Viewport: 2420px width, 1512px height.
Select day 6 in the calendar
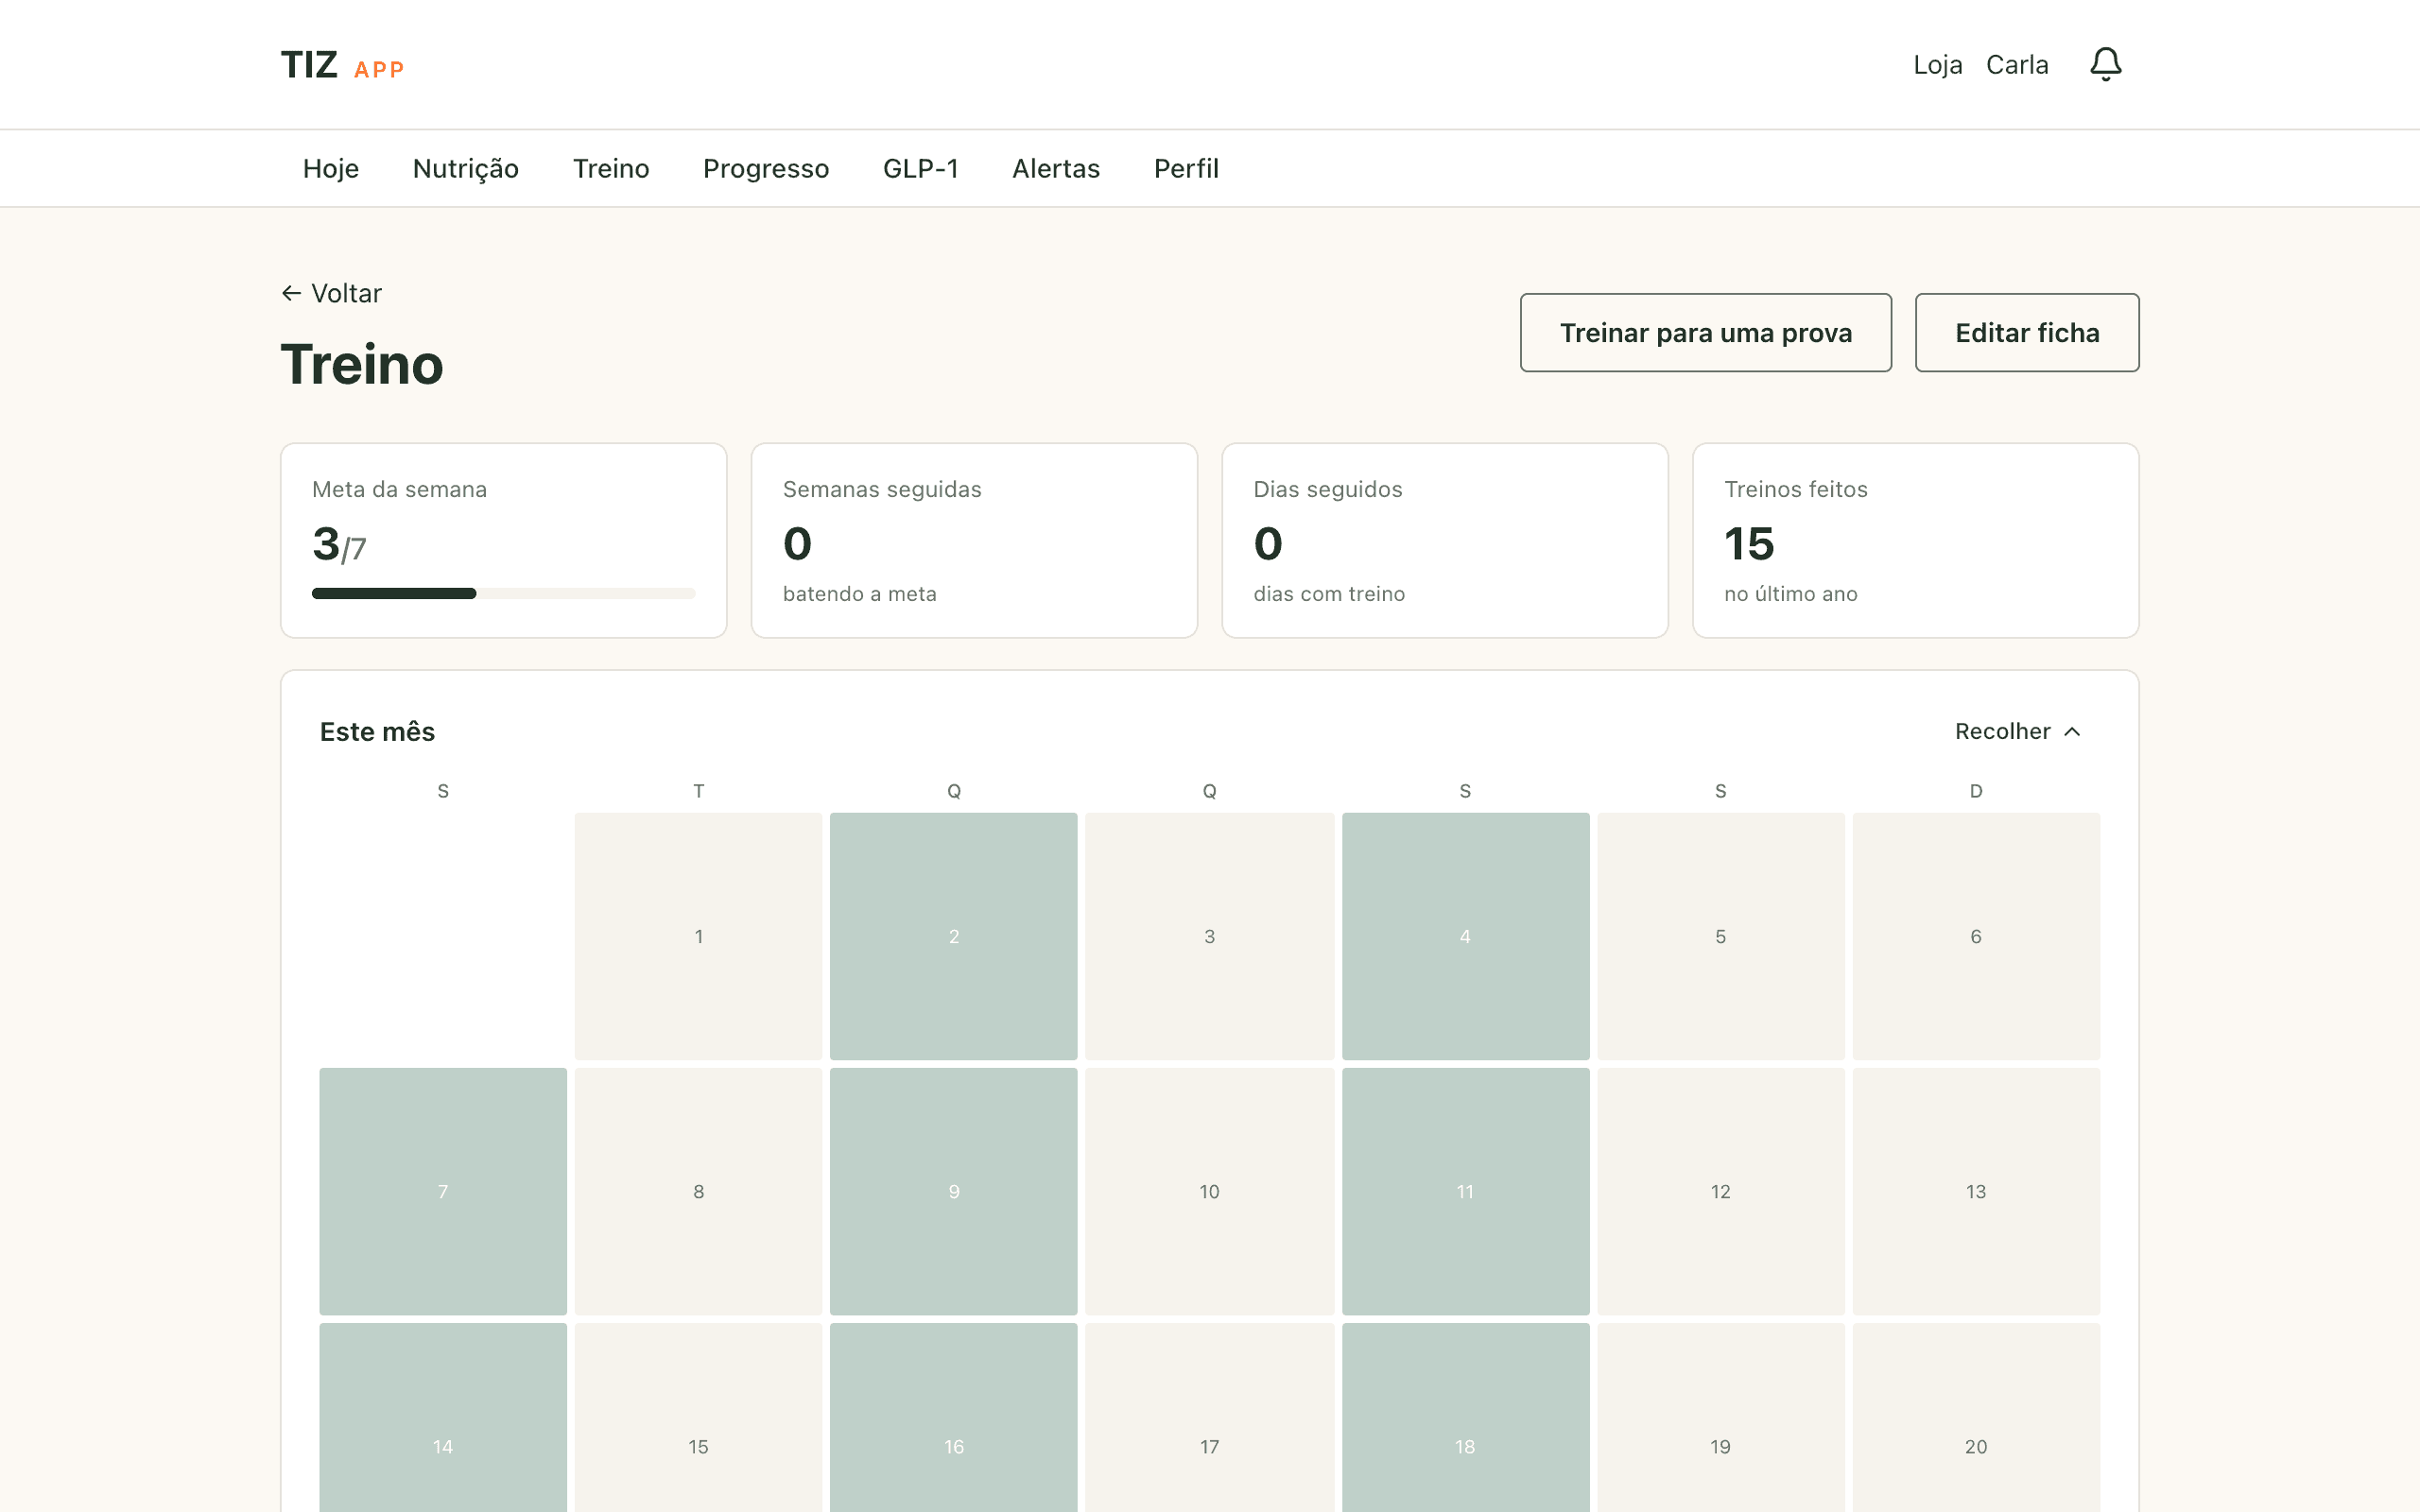tap(1976, 936)
